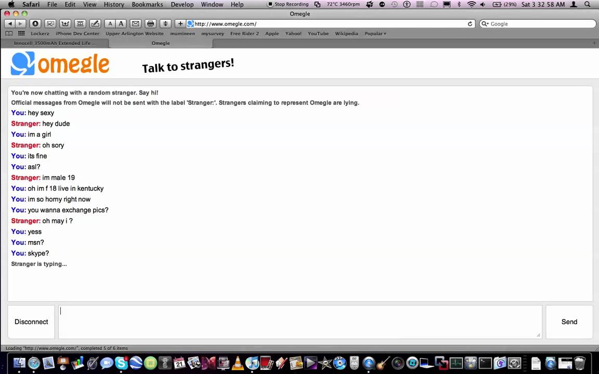Launch iChat from the dock

(x=107, y=363)
